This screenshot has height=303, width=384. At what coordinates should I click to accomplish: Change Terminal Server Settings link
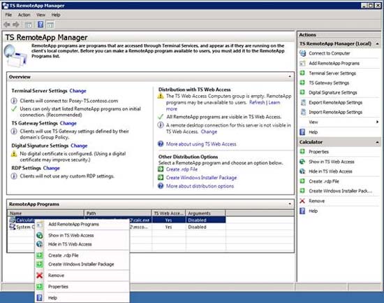(78, 91)
